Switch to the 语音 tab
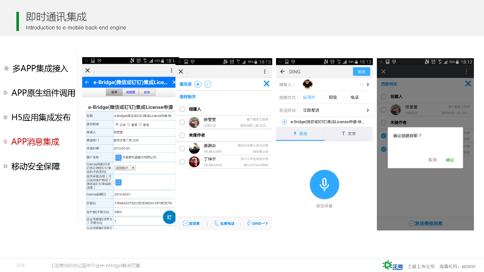Viewport: 484px width, 272px height. 300,134
